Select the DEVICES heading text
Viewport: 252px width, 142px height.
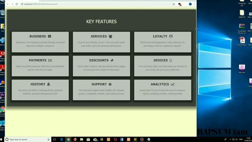(x=161, y=60)
